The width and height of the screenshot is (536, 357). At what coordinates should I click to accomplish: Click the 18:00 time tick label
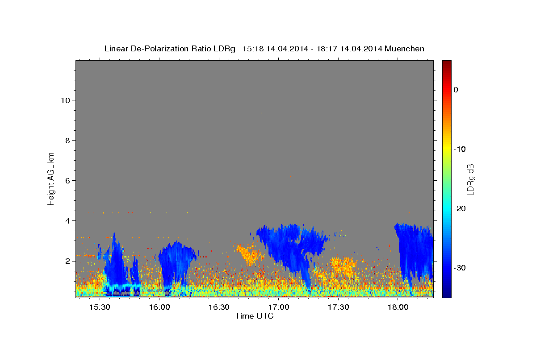[398, 307]
